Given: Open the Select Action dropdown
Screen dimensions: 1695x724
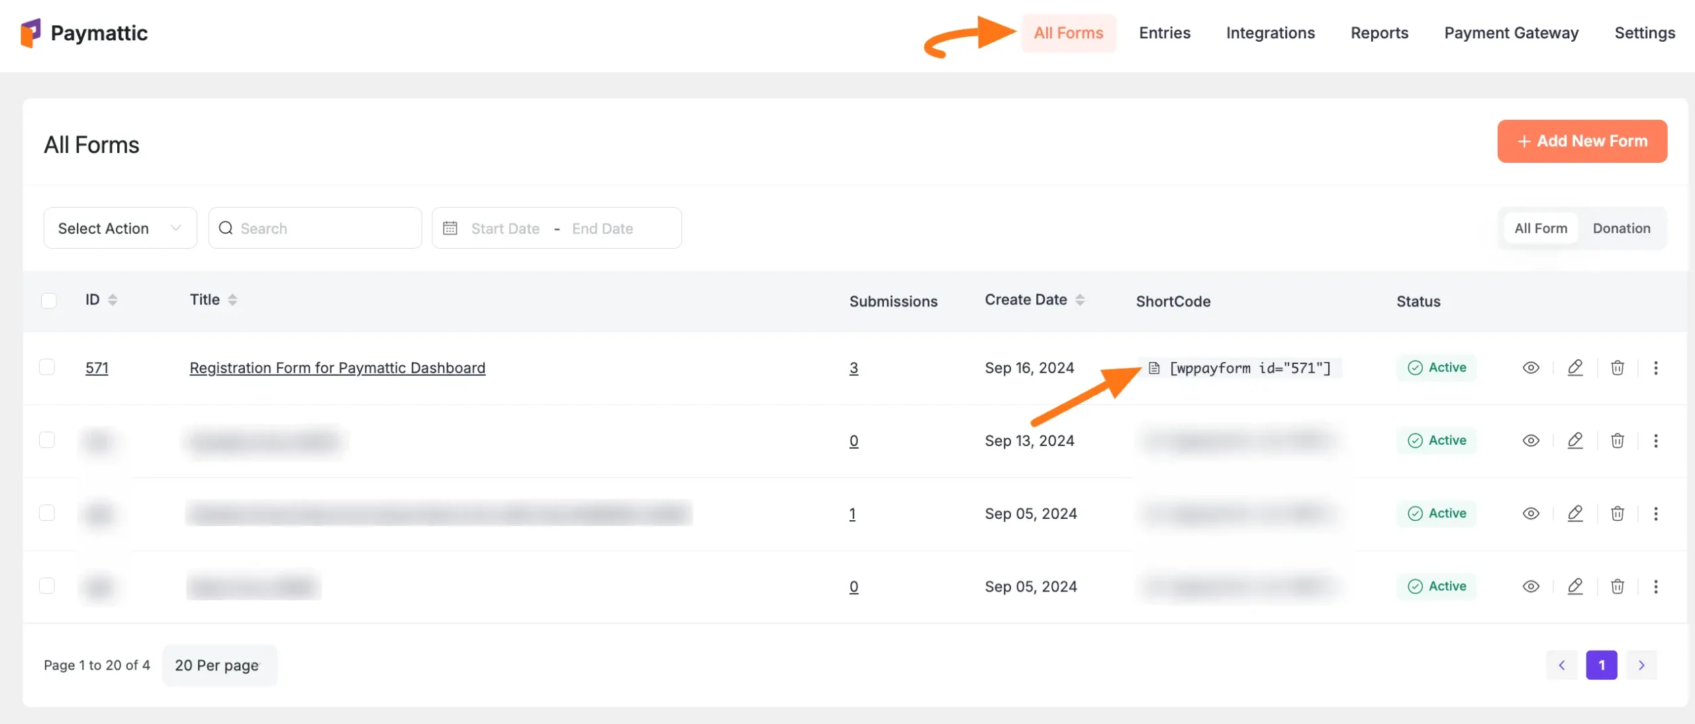Looking at the screenshot, I should pos(120,228).
